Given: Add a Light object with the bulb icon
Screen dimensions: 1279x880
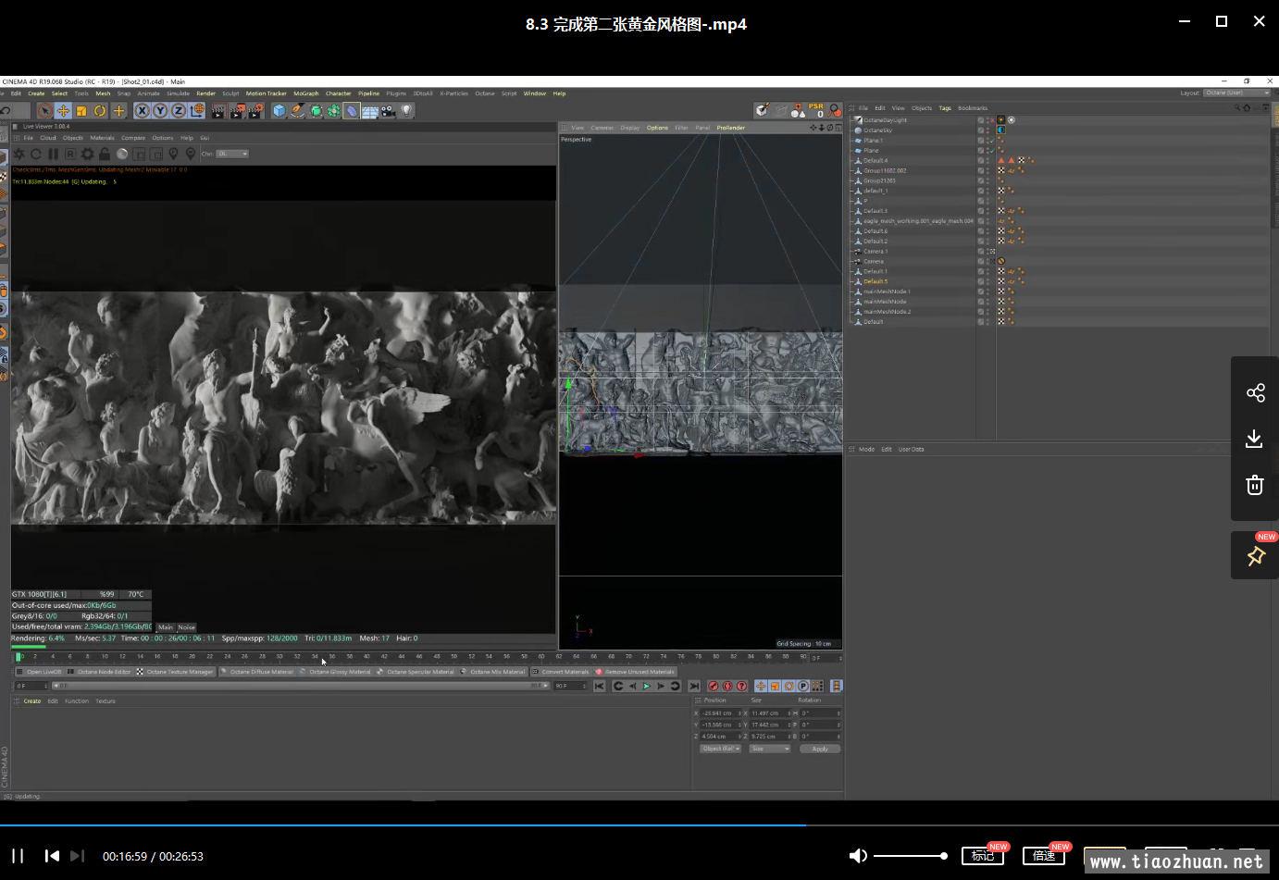Looking at the screenshot, I should pos(405,110).
